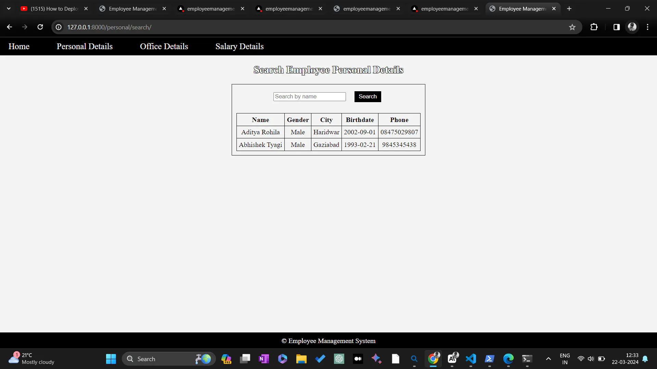The height and width of the screenshot is (369, 657).
Task: Open the ENG IN language selector
Action: [x=565, y=358]
